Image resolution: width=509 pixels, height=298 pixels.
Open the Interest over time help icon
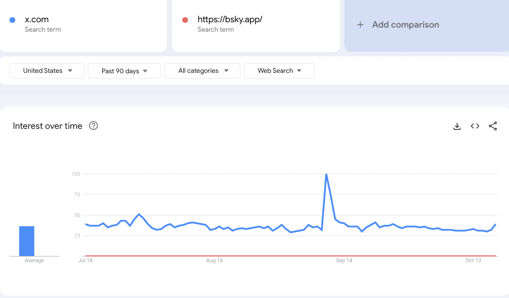tap(93, 126)
